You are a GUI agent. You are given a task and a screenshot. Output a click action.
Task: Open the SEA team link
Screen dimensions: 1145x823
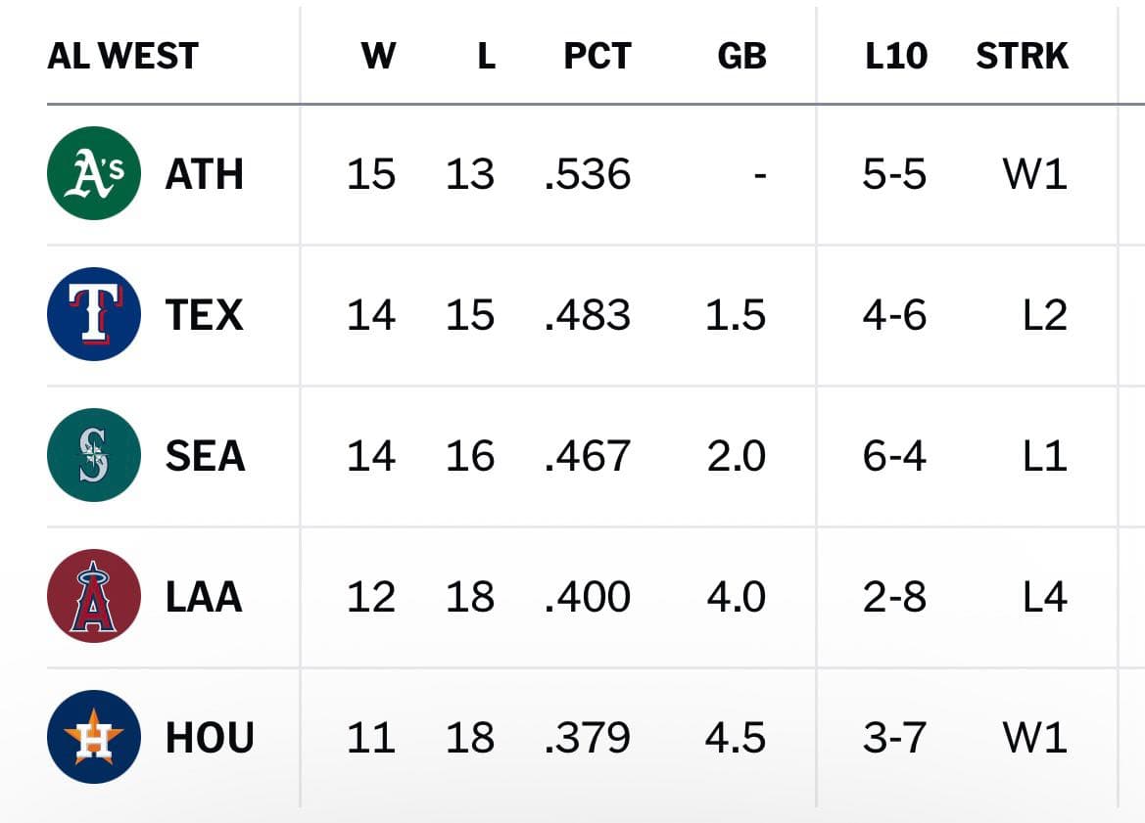(x=205, y=456)
